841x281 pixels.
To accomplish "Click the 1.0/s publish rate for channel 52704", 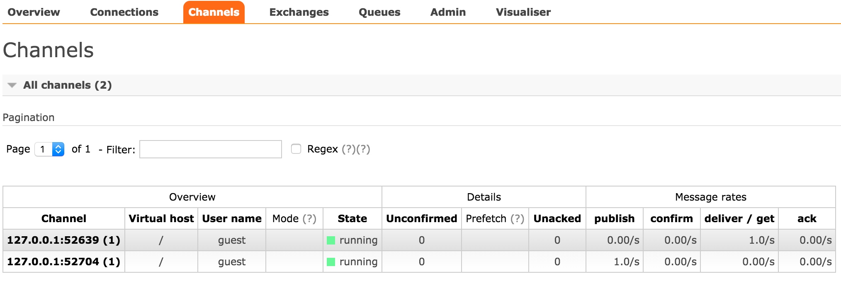I will [627, 262].
